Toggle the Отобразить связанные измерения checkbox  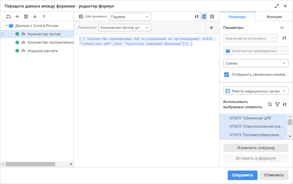point(226,74)
